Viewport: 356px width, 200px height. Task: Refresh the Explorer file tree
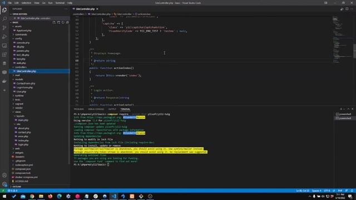click(63, 22)
